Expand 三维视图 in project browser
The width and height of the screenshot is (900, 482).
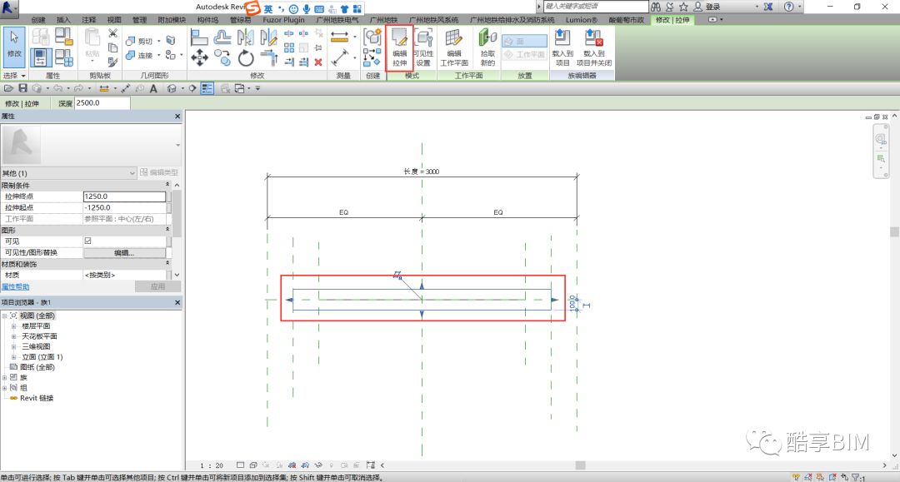pyautogui.click(x=14, y=347)
